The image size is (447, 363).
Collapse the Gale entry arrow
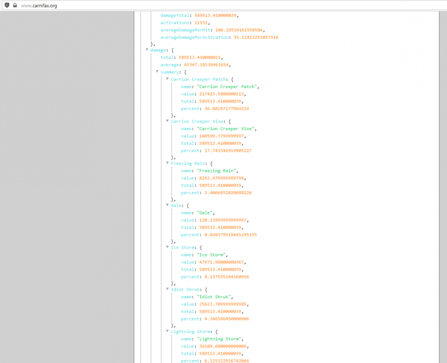167,205
